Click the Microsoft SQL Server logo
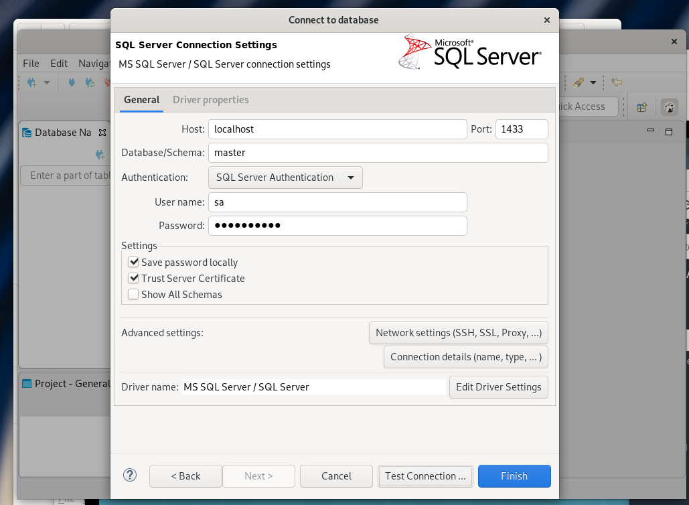Screen dimensions: 689x505 tap(470, 53)
